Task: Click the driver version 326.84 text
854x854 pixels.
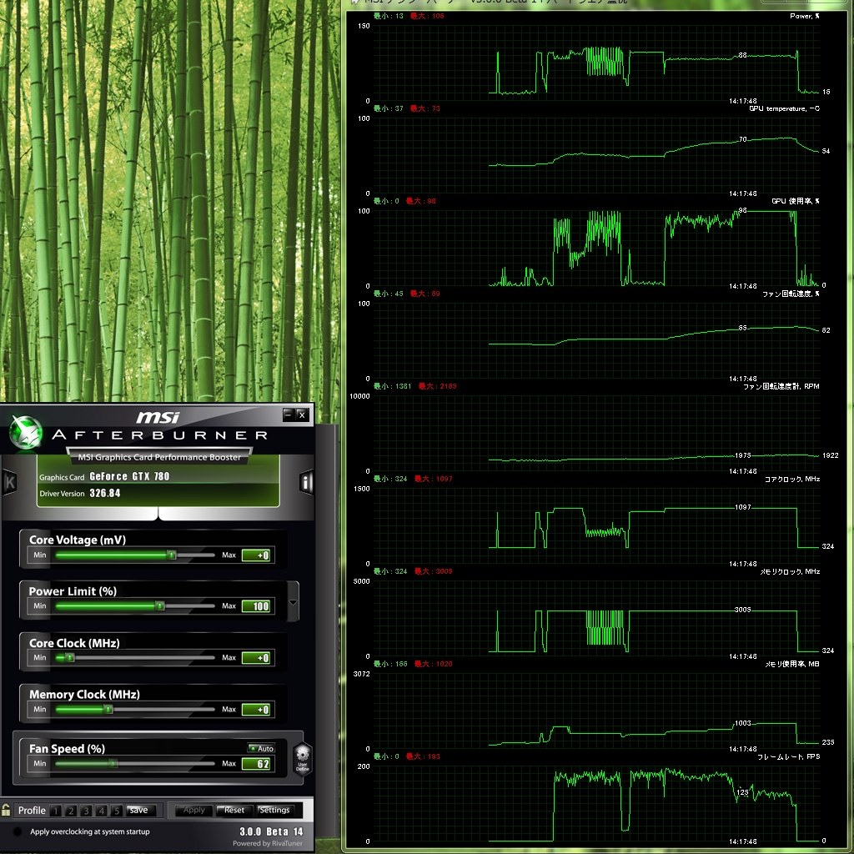Action: [x=104, y=493]
